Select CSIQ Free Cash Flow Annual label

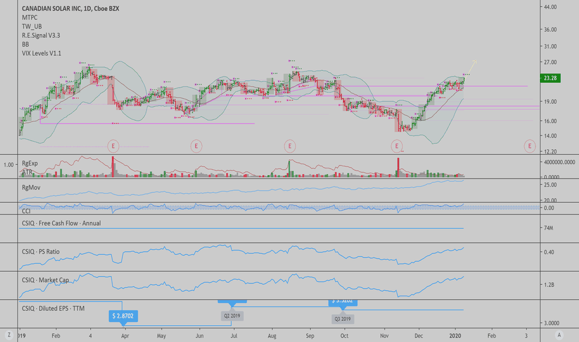pos(62,223)
